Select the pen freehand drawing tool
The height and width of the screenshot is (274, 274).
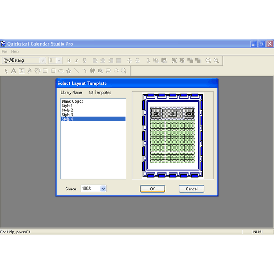click(x=30, y=71)
